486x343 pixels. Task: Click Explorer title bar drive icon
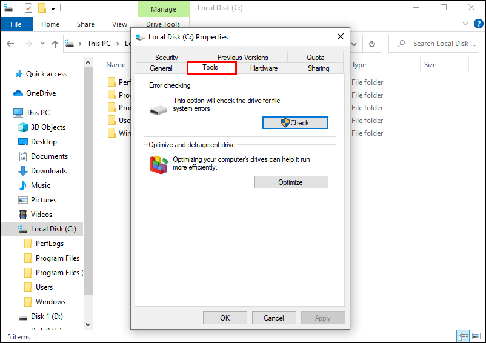(8, 8)
